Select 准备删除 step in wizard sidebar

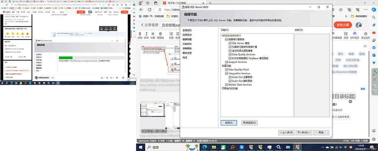pyautogui.click(x=187, y=48)
